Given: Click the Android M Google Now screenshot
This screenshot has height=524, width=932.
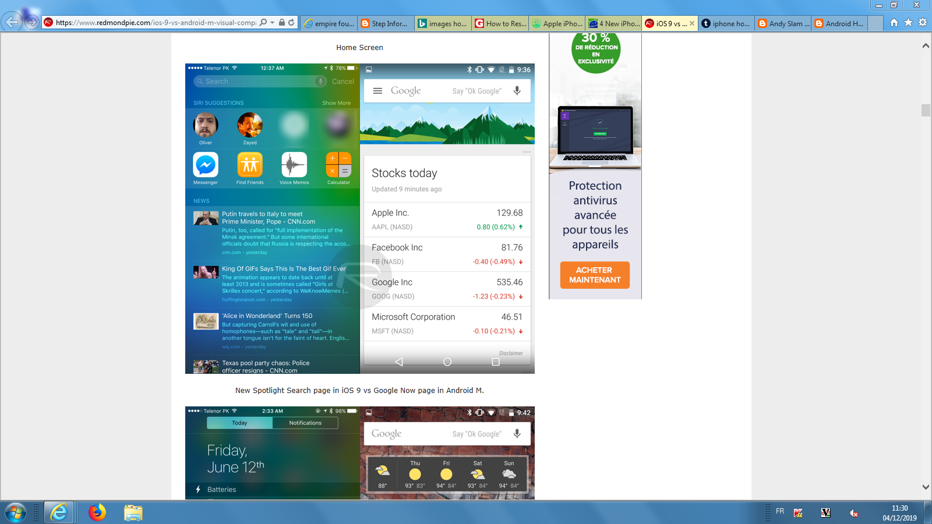Looking at the screenshot, I should [x=447, y=218].
